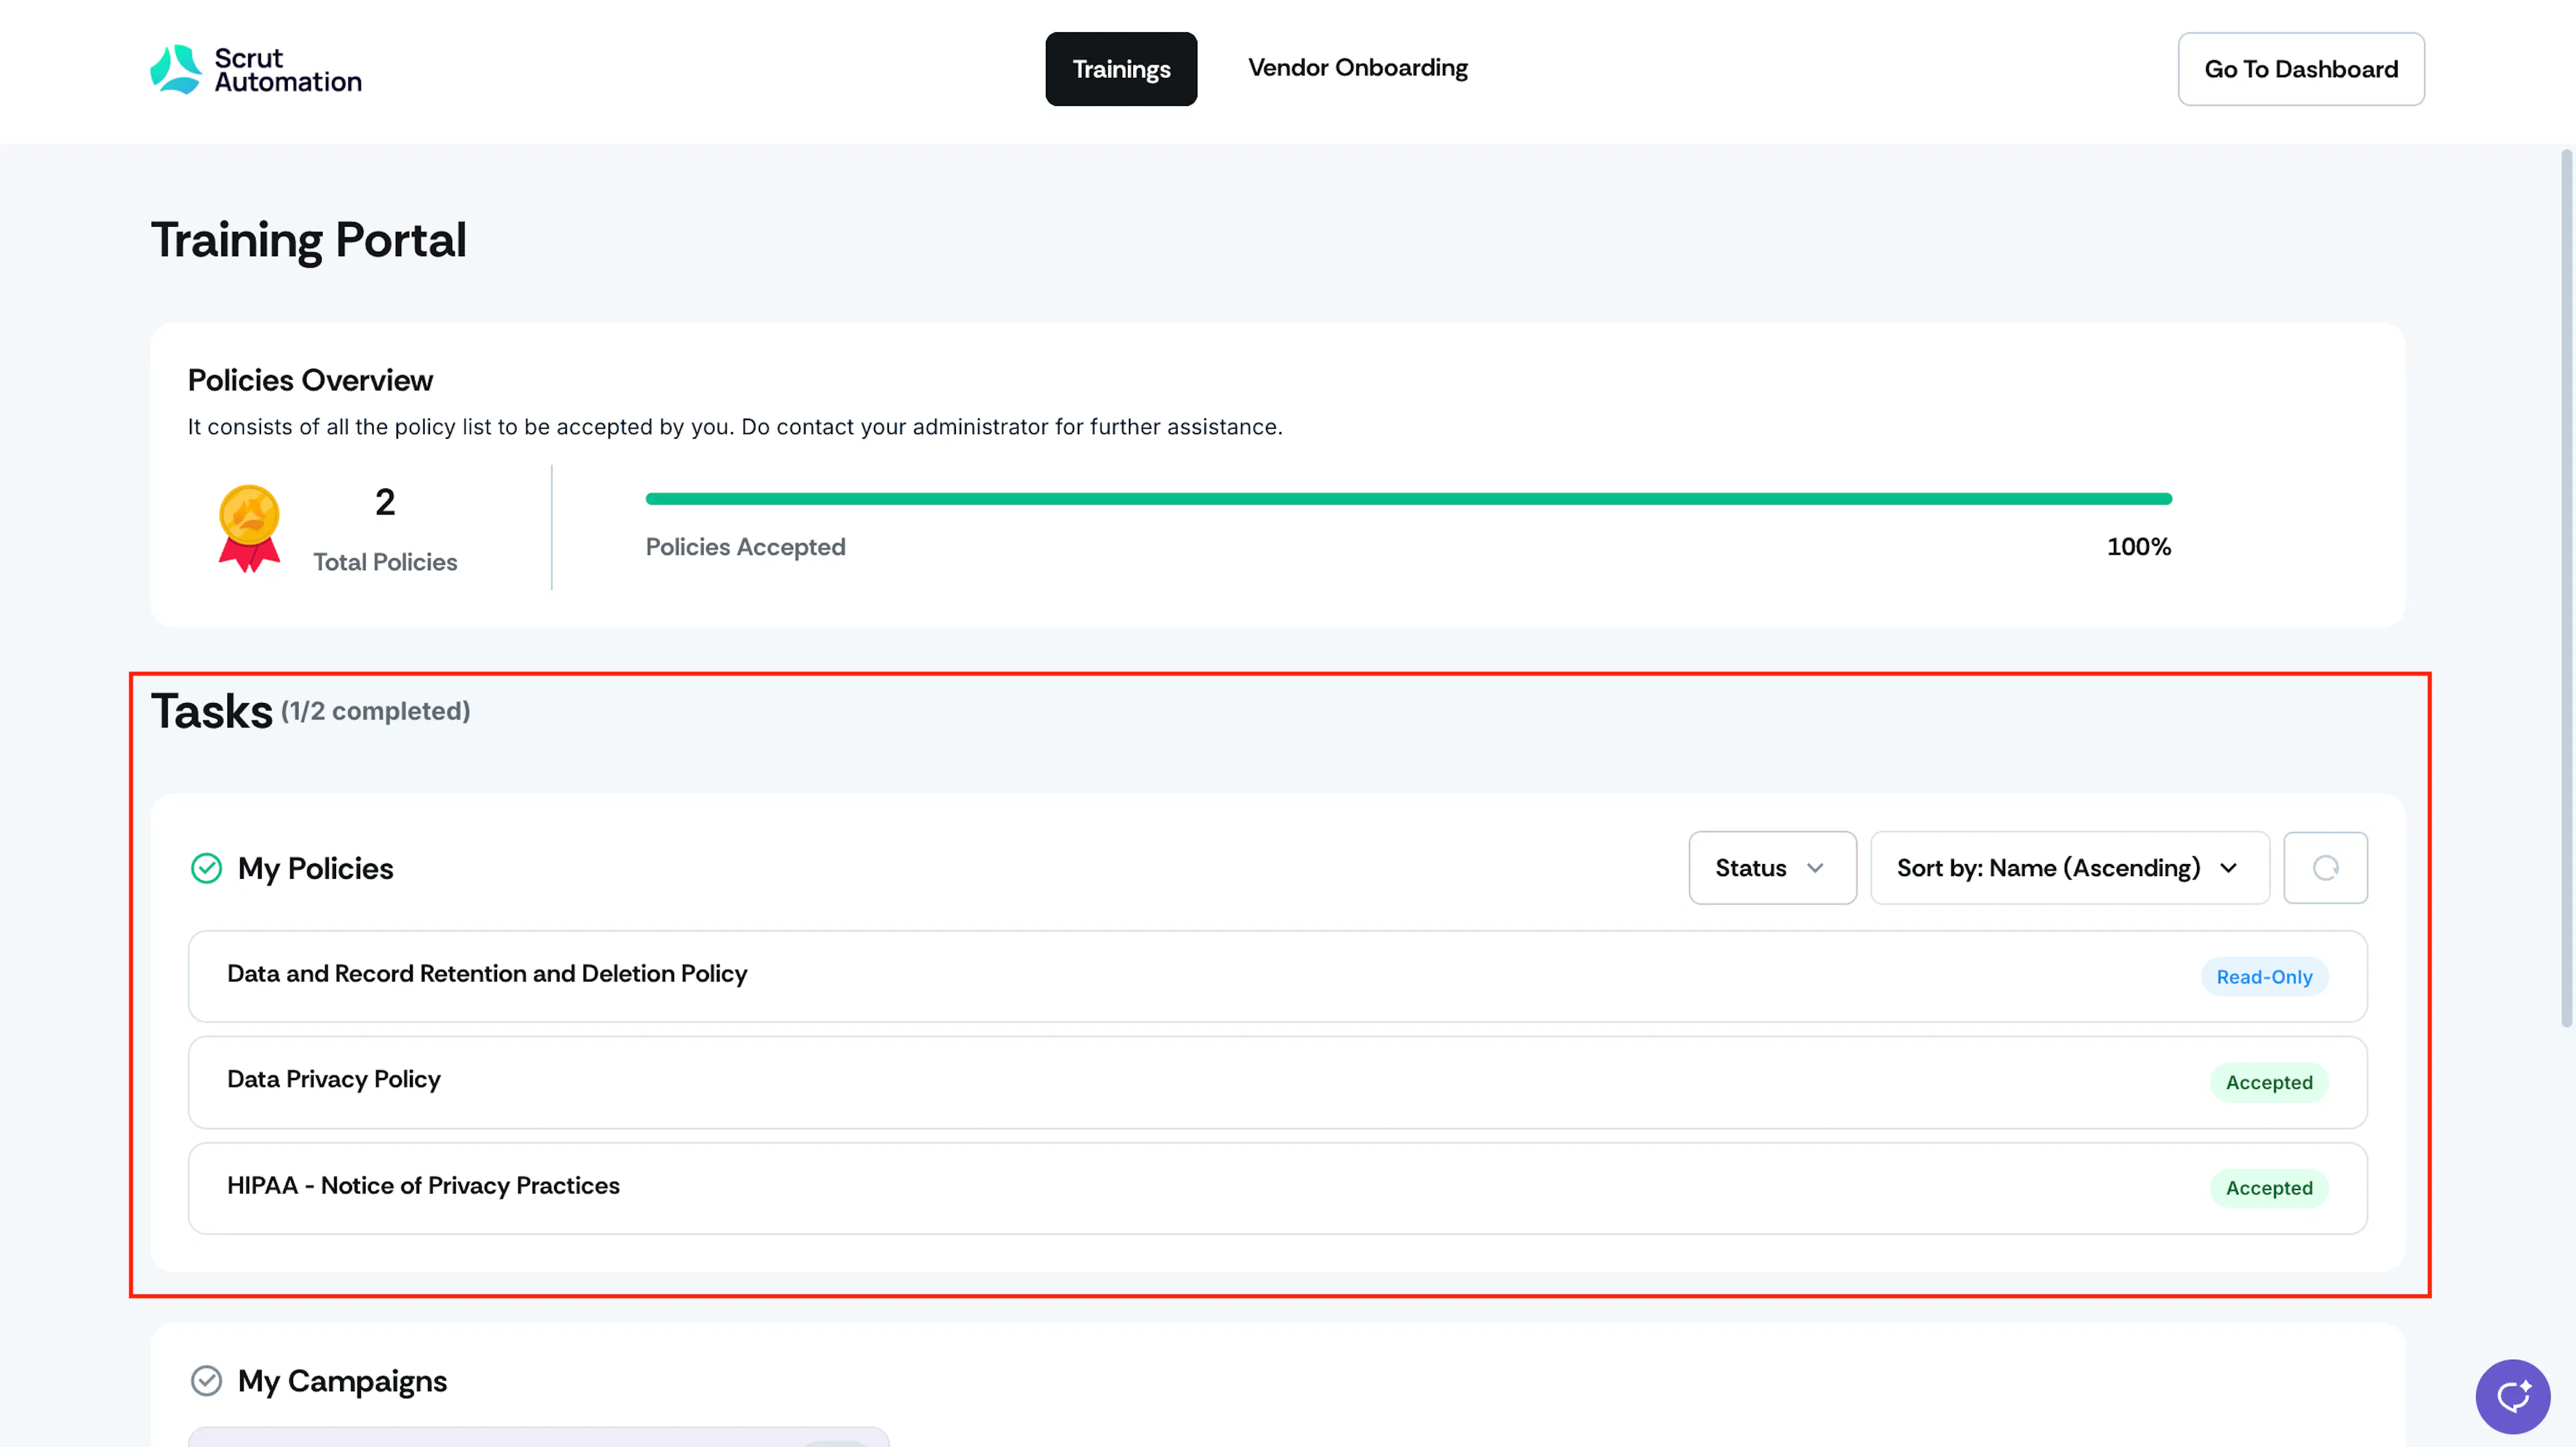Click the 100% completion value

click(2138, 547)
